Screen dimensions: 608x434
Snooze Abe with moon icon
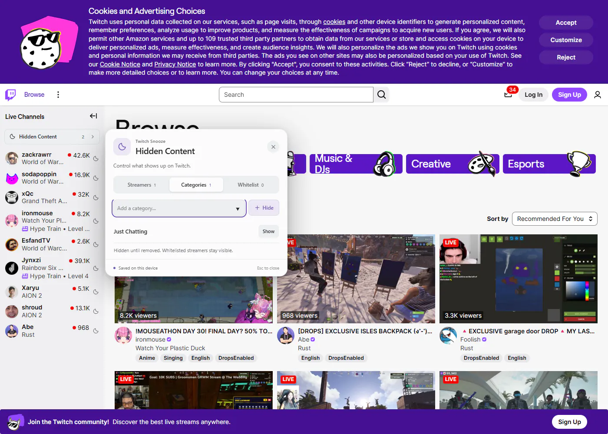pos(96,331)
